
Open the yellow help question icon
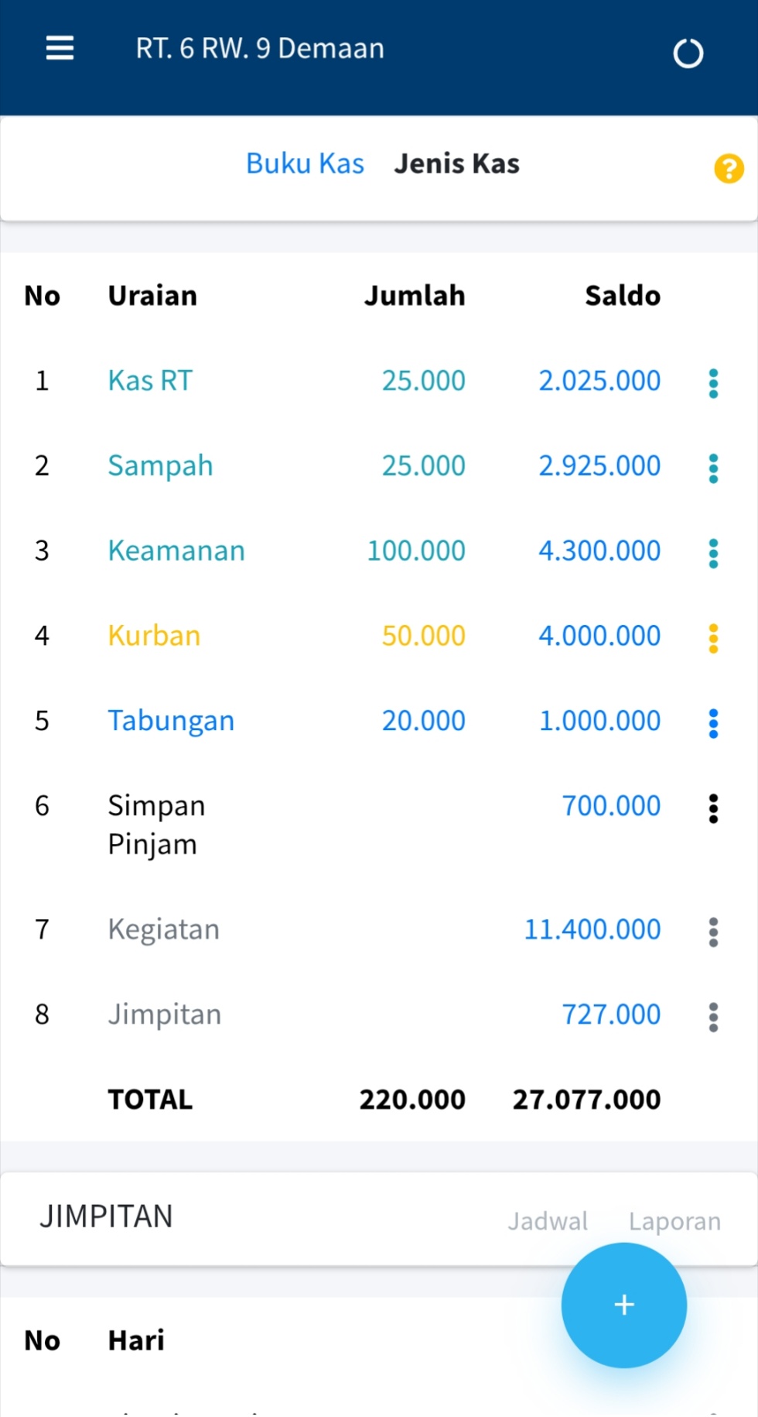coord(729,168)
